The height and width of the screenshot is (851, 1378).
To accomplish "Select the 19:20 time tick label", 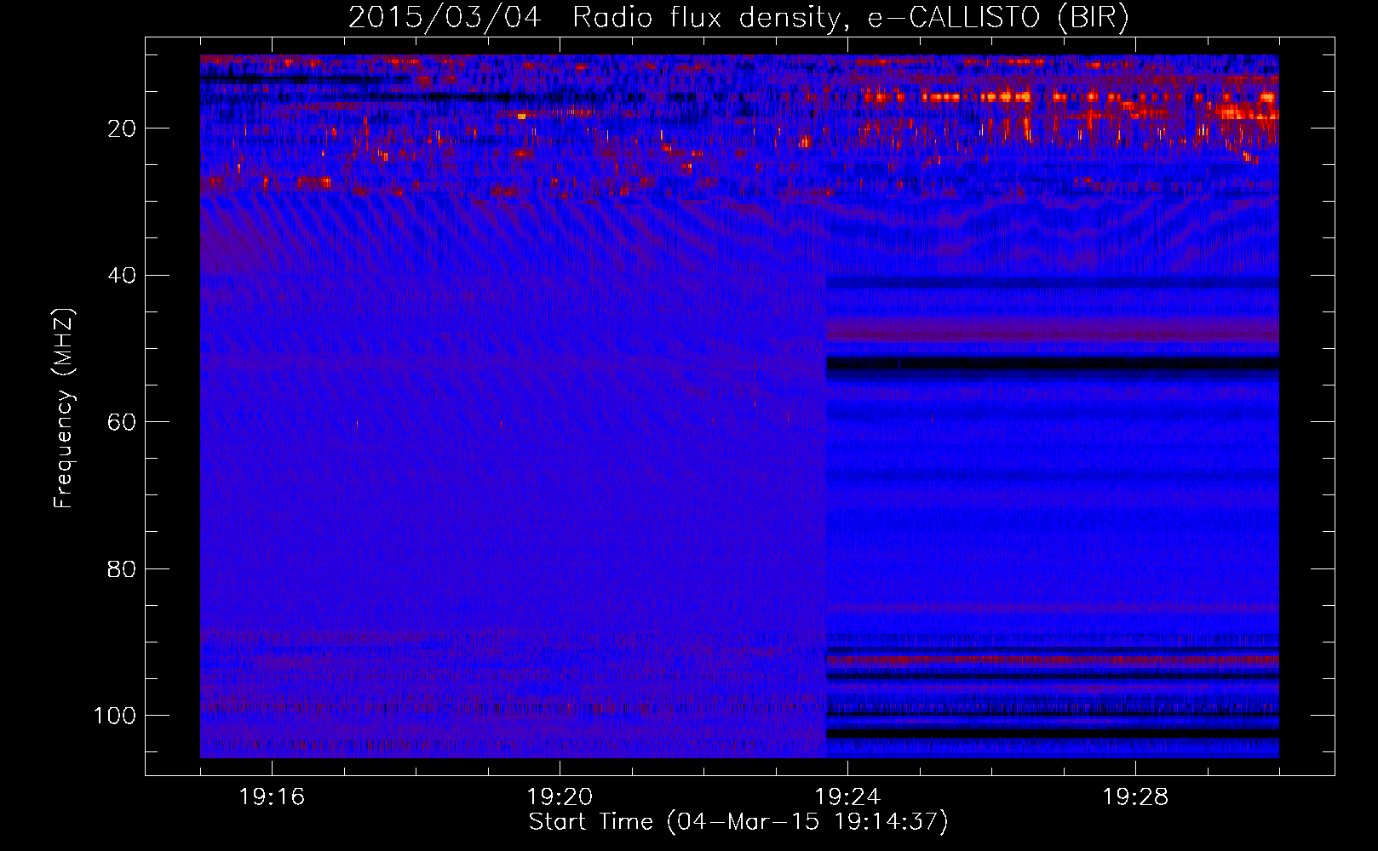I will click(560, 797).
